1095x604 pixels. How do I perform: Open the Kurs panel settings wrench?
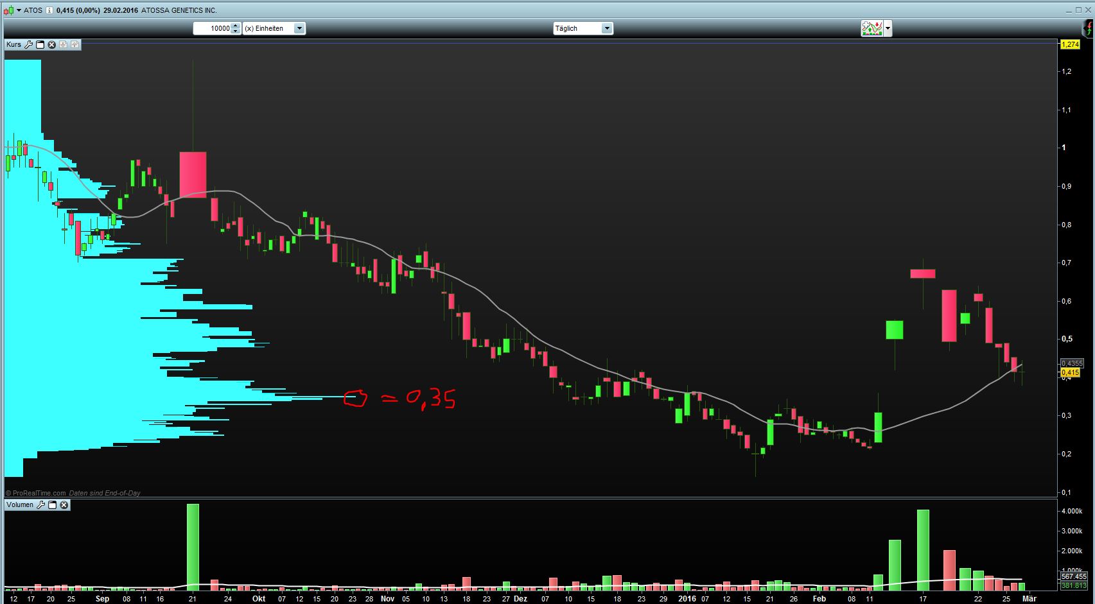(x=29, y=45)
